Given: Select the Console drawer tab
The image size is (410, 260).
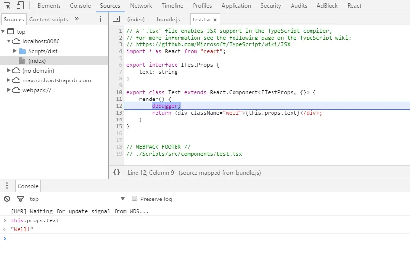Looking at the screenshot, I should [x=28, y=186].
